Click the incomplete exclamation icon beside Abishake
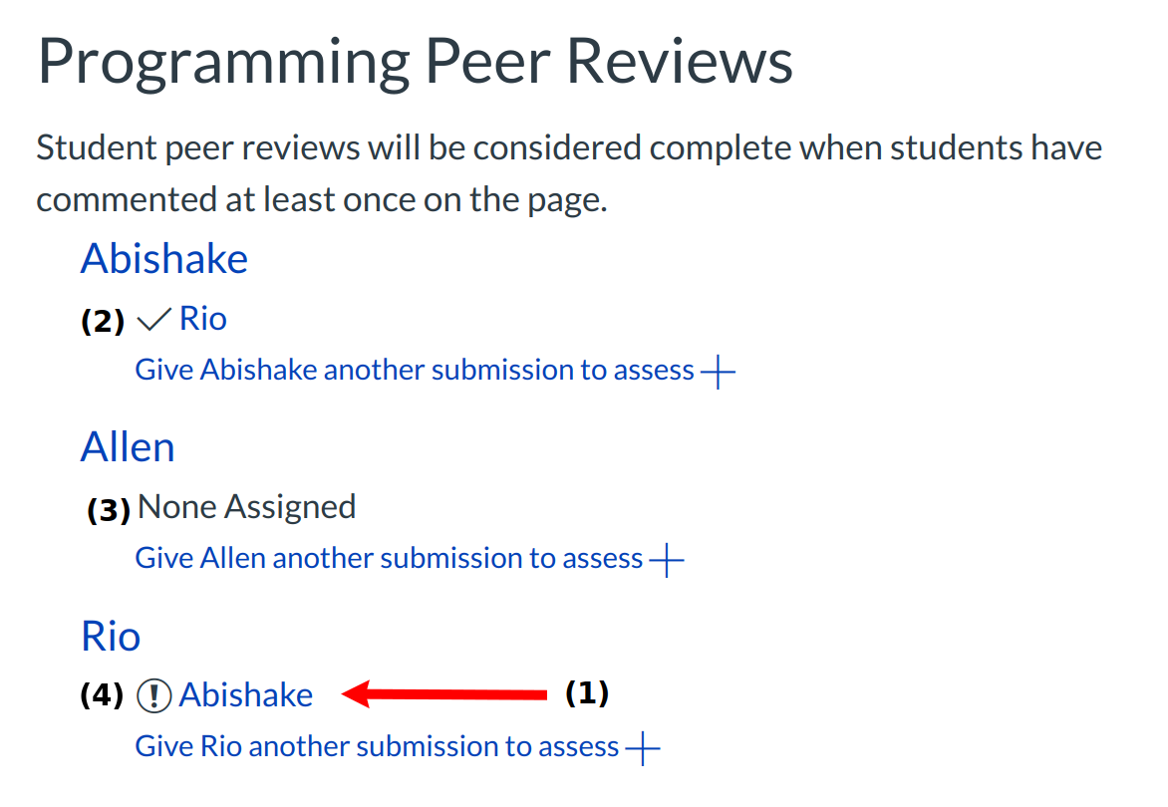 click(x=154, y=695)
